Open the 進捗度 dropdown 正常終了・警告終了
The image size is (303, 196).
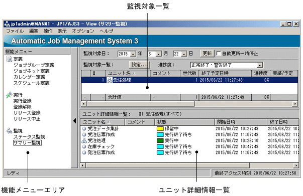click(260, 65)
